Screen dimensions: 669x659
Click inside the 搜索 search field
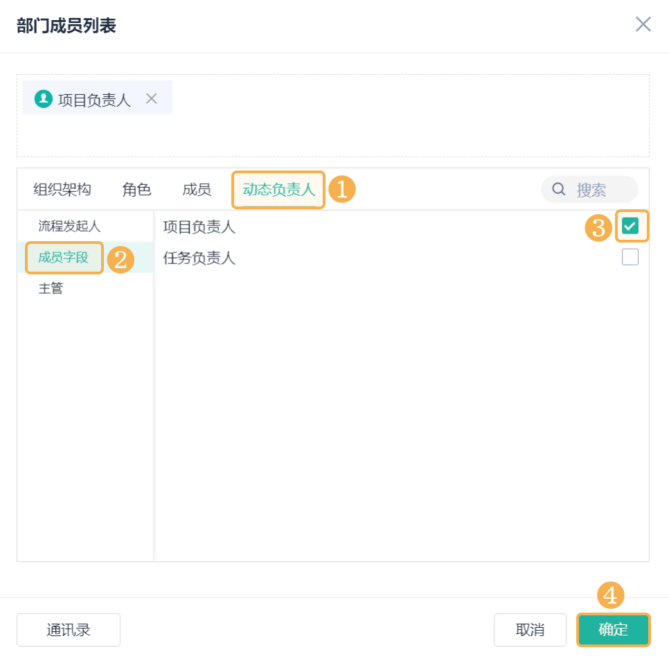coord(596,189)
